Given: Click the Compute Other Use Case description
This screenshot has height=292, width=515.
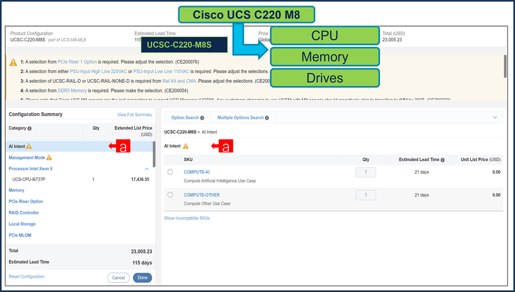Looking at the screenshot, I should [207, 204].
